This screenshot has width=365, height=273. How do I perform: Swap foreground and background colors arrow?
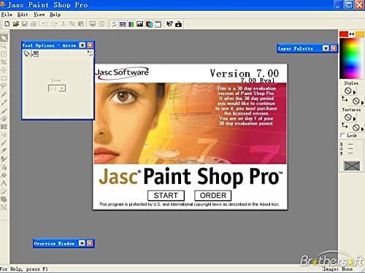click(352, 34)
